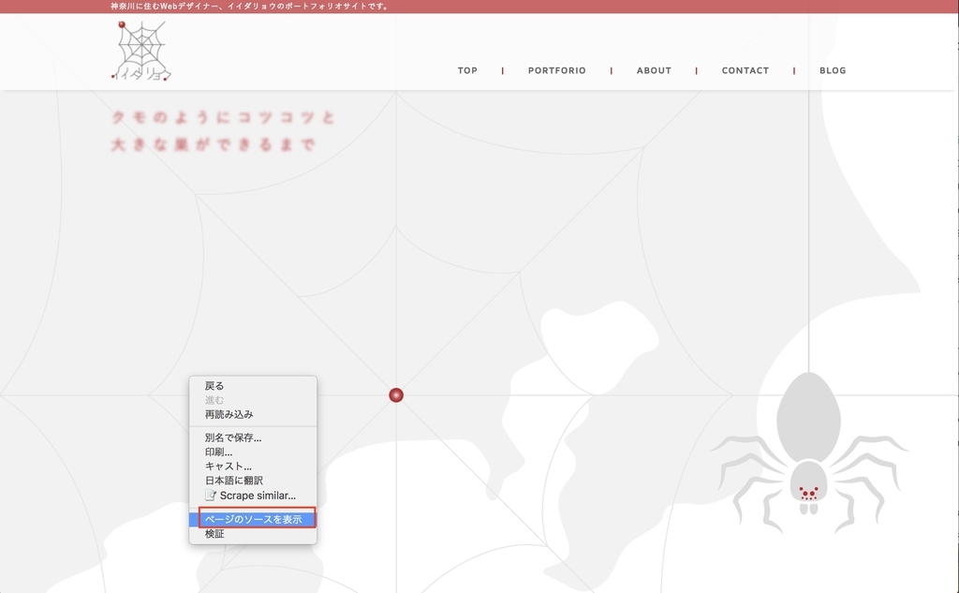959x593 pixels.
Task: Click the red ball at web center
Action: pos(396,395)
